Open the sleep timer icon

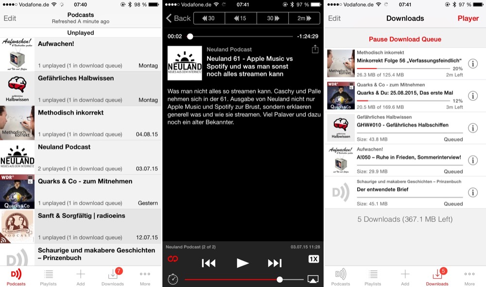(173, 279)
